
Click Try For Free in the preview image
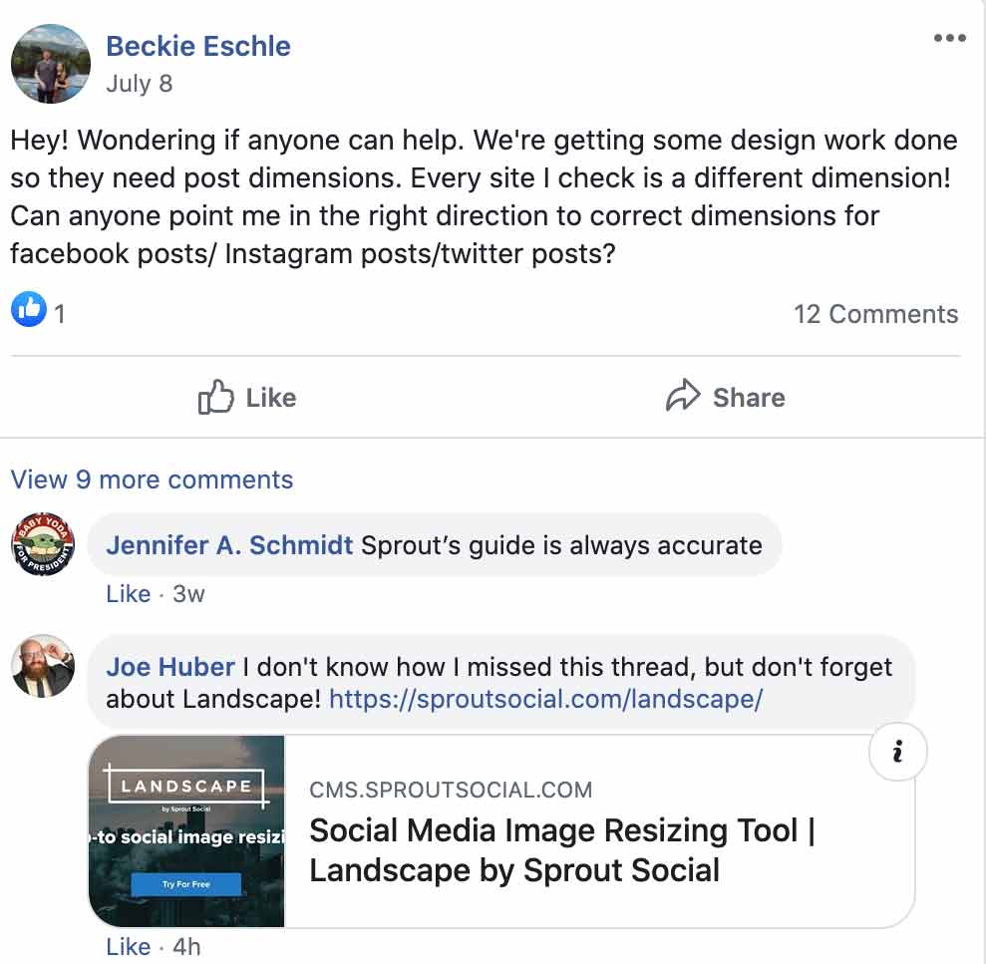click(x=187, y=883)
